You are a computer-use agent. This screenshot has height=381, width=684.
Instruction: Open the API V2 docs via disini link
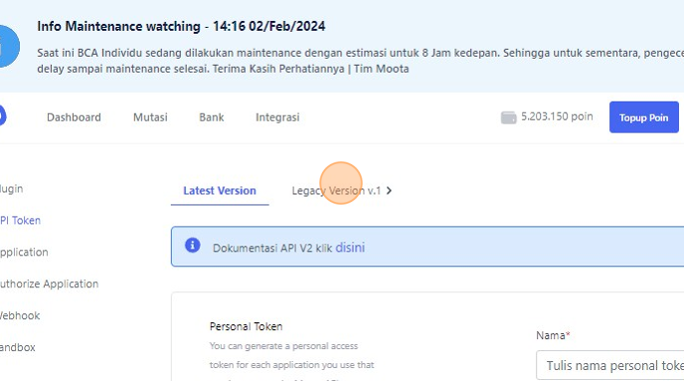(350, 248)
